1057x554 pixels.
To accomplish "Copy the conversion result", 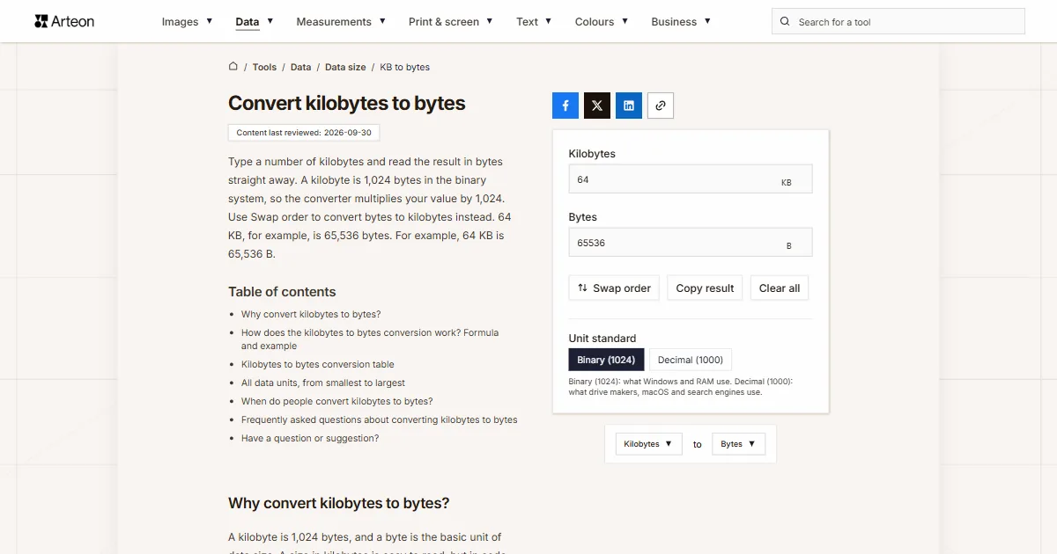I will 705,288.
